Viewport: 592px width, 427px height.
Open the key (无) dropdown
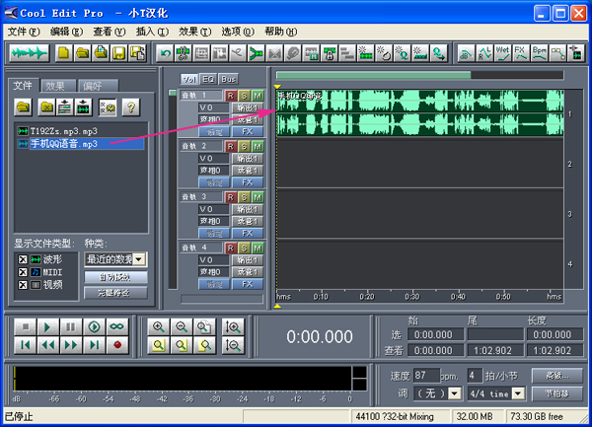coord(455,393)
